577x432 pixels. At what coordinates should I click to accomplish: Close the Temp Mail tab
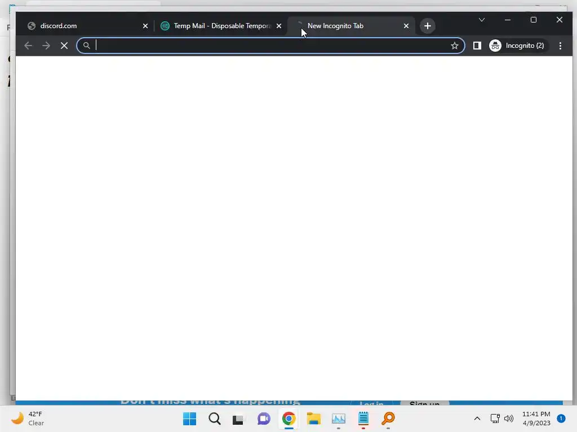(x=279, y=26)
